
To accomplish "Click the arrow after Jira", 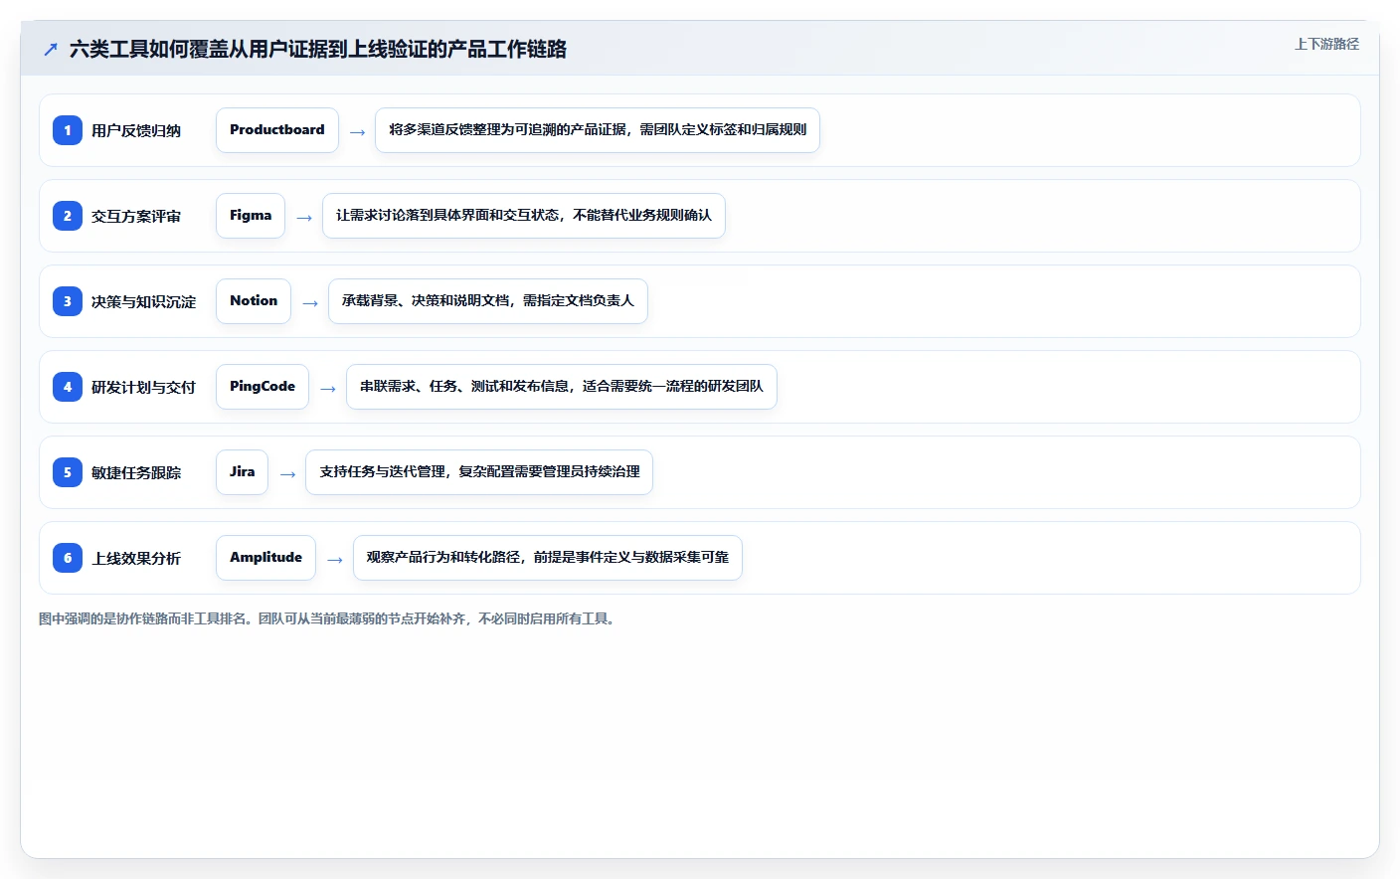I will 287,474.
